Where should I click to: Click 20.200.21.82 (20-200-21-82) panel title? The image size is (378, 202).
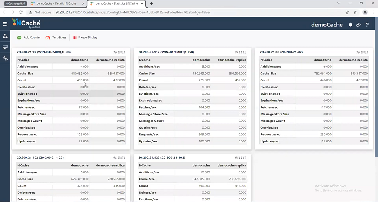[281, 52]
